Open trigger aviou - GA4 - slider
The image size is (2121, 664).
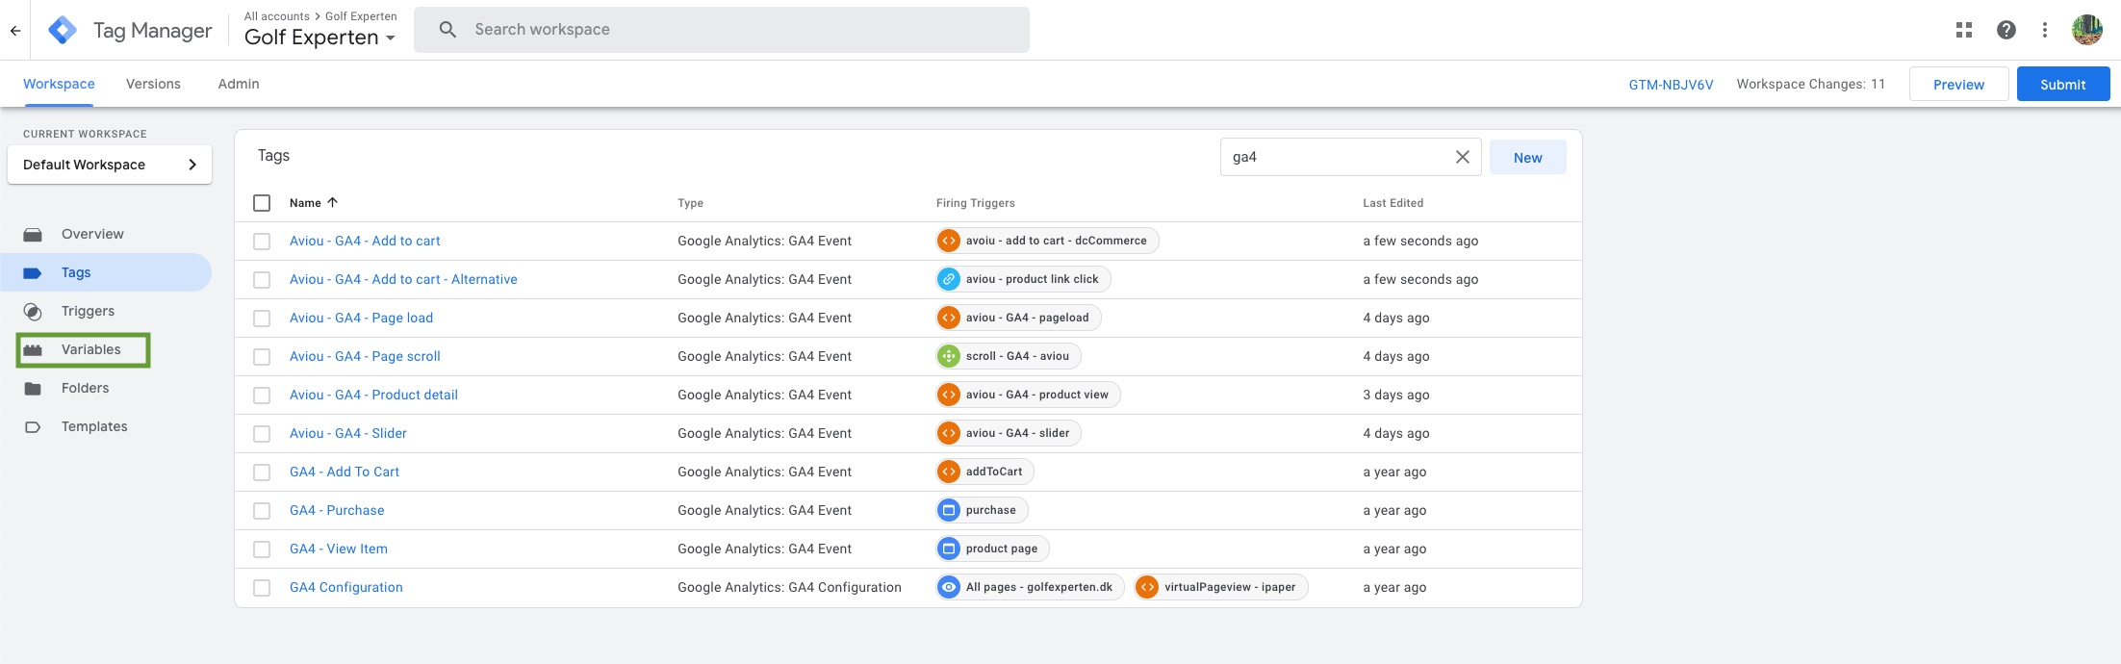pyautogui.click(x=1009, y=433)
